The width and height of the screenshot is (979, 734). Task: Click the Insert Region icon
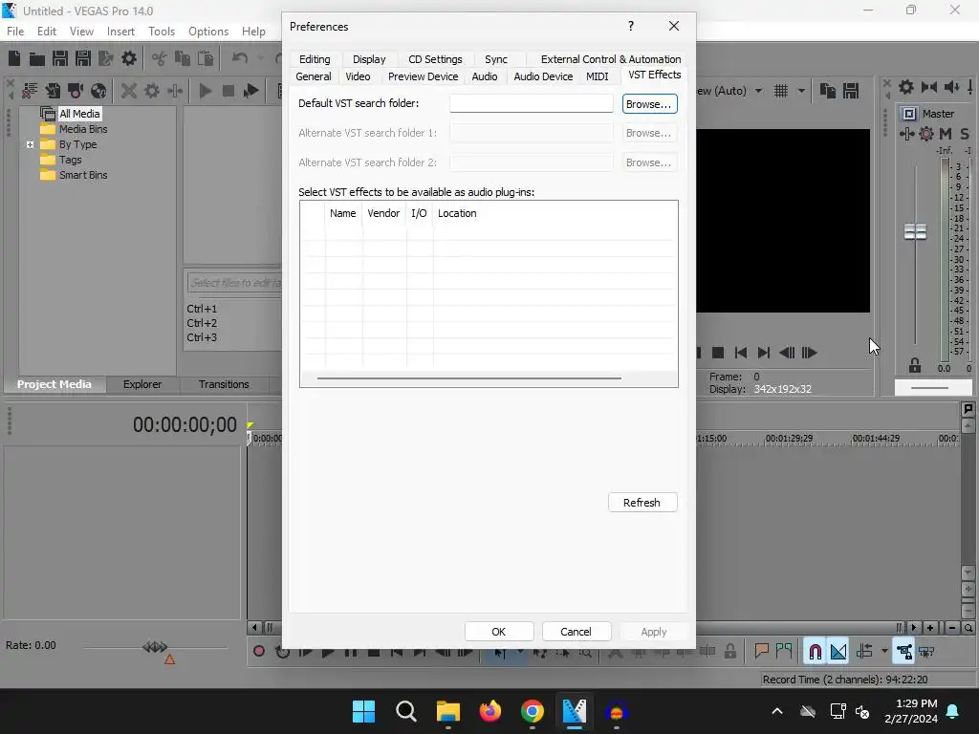(x=784, y=652)
